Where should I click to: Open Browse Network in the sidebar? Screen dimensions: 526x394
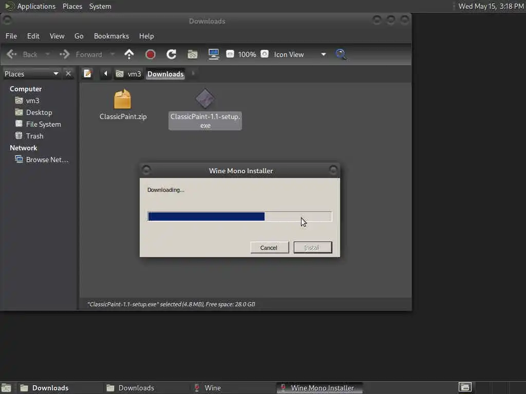[42, 160]
